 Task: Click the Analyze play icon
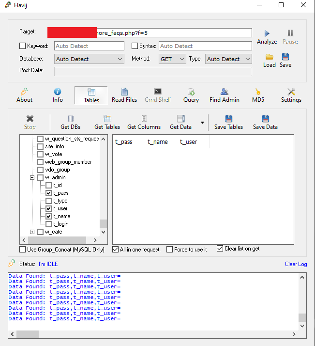(x=267, y=33)
